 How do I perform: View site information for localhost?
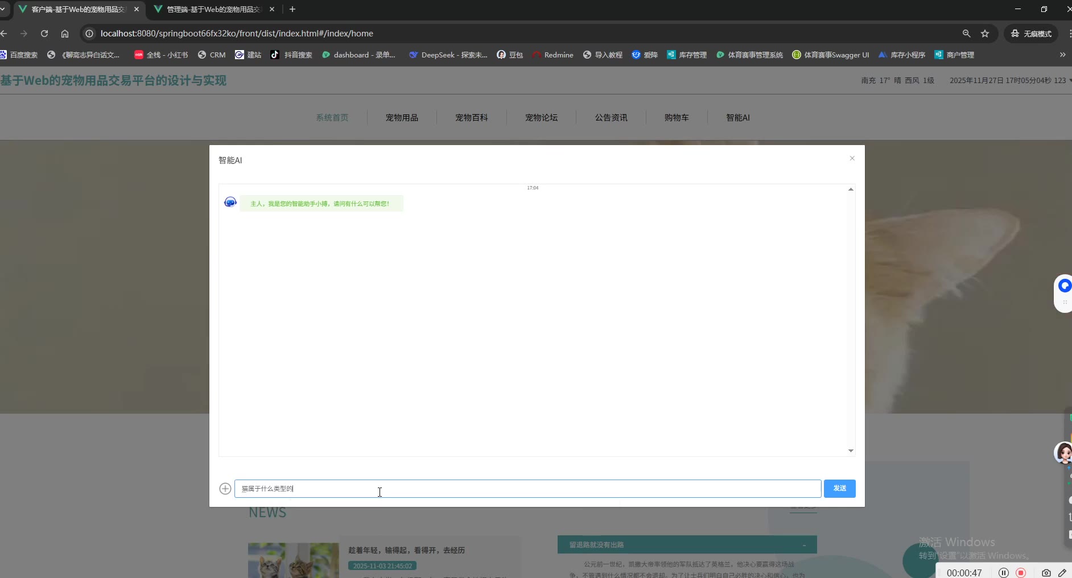(x=89, y=34)
